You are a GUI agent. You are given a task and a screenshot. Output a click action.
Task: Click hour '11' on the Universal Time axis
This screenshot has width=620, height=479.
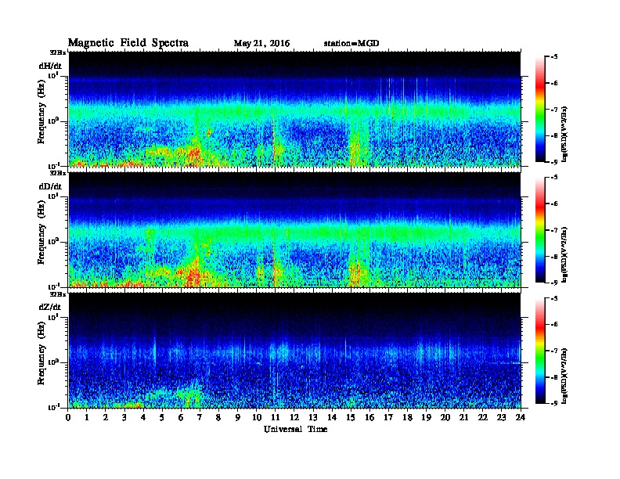(x=276, y=417)
